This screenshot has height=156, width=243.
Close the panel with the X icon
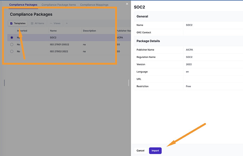click(x=127, y=4)
